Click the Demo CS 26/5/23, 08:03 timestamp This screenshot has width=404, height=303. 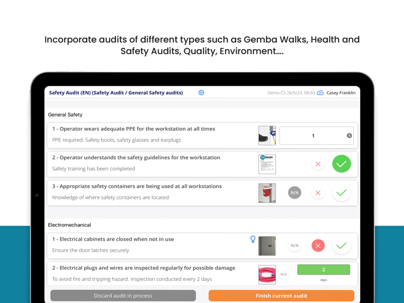click(x=291, y=93)
